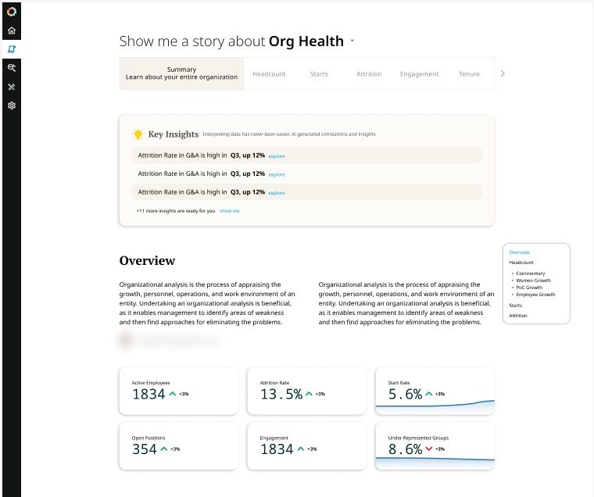This screenshot has height=497, width=594.
Task: Switch to the Engagement tab
Action: coord(419,74)
